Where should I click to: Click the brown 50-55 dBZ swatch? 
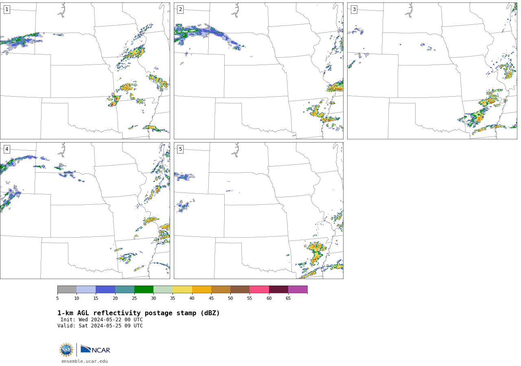pyautogui.click(x=240, y=290)
